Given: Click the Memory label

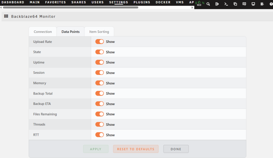Looking at the screenshot, I should (x=40, y=83).
